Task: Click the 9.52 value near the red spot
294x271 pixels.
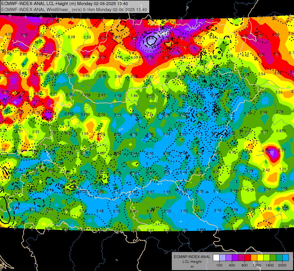Action: (x=101, y=134)
